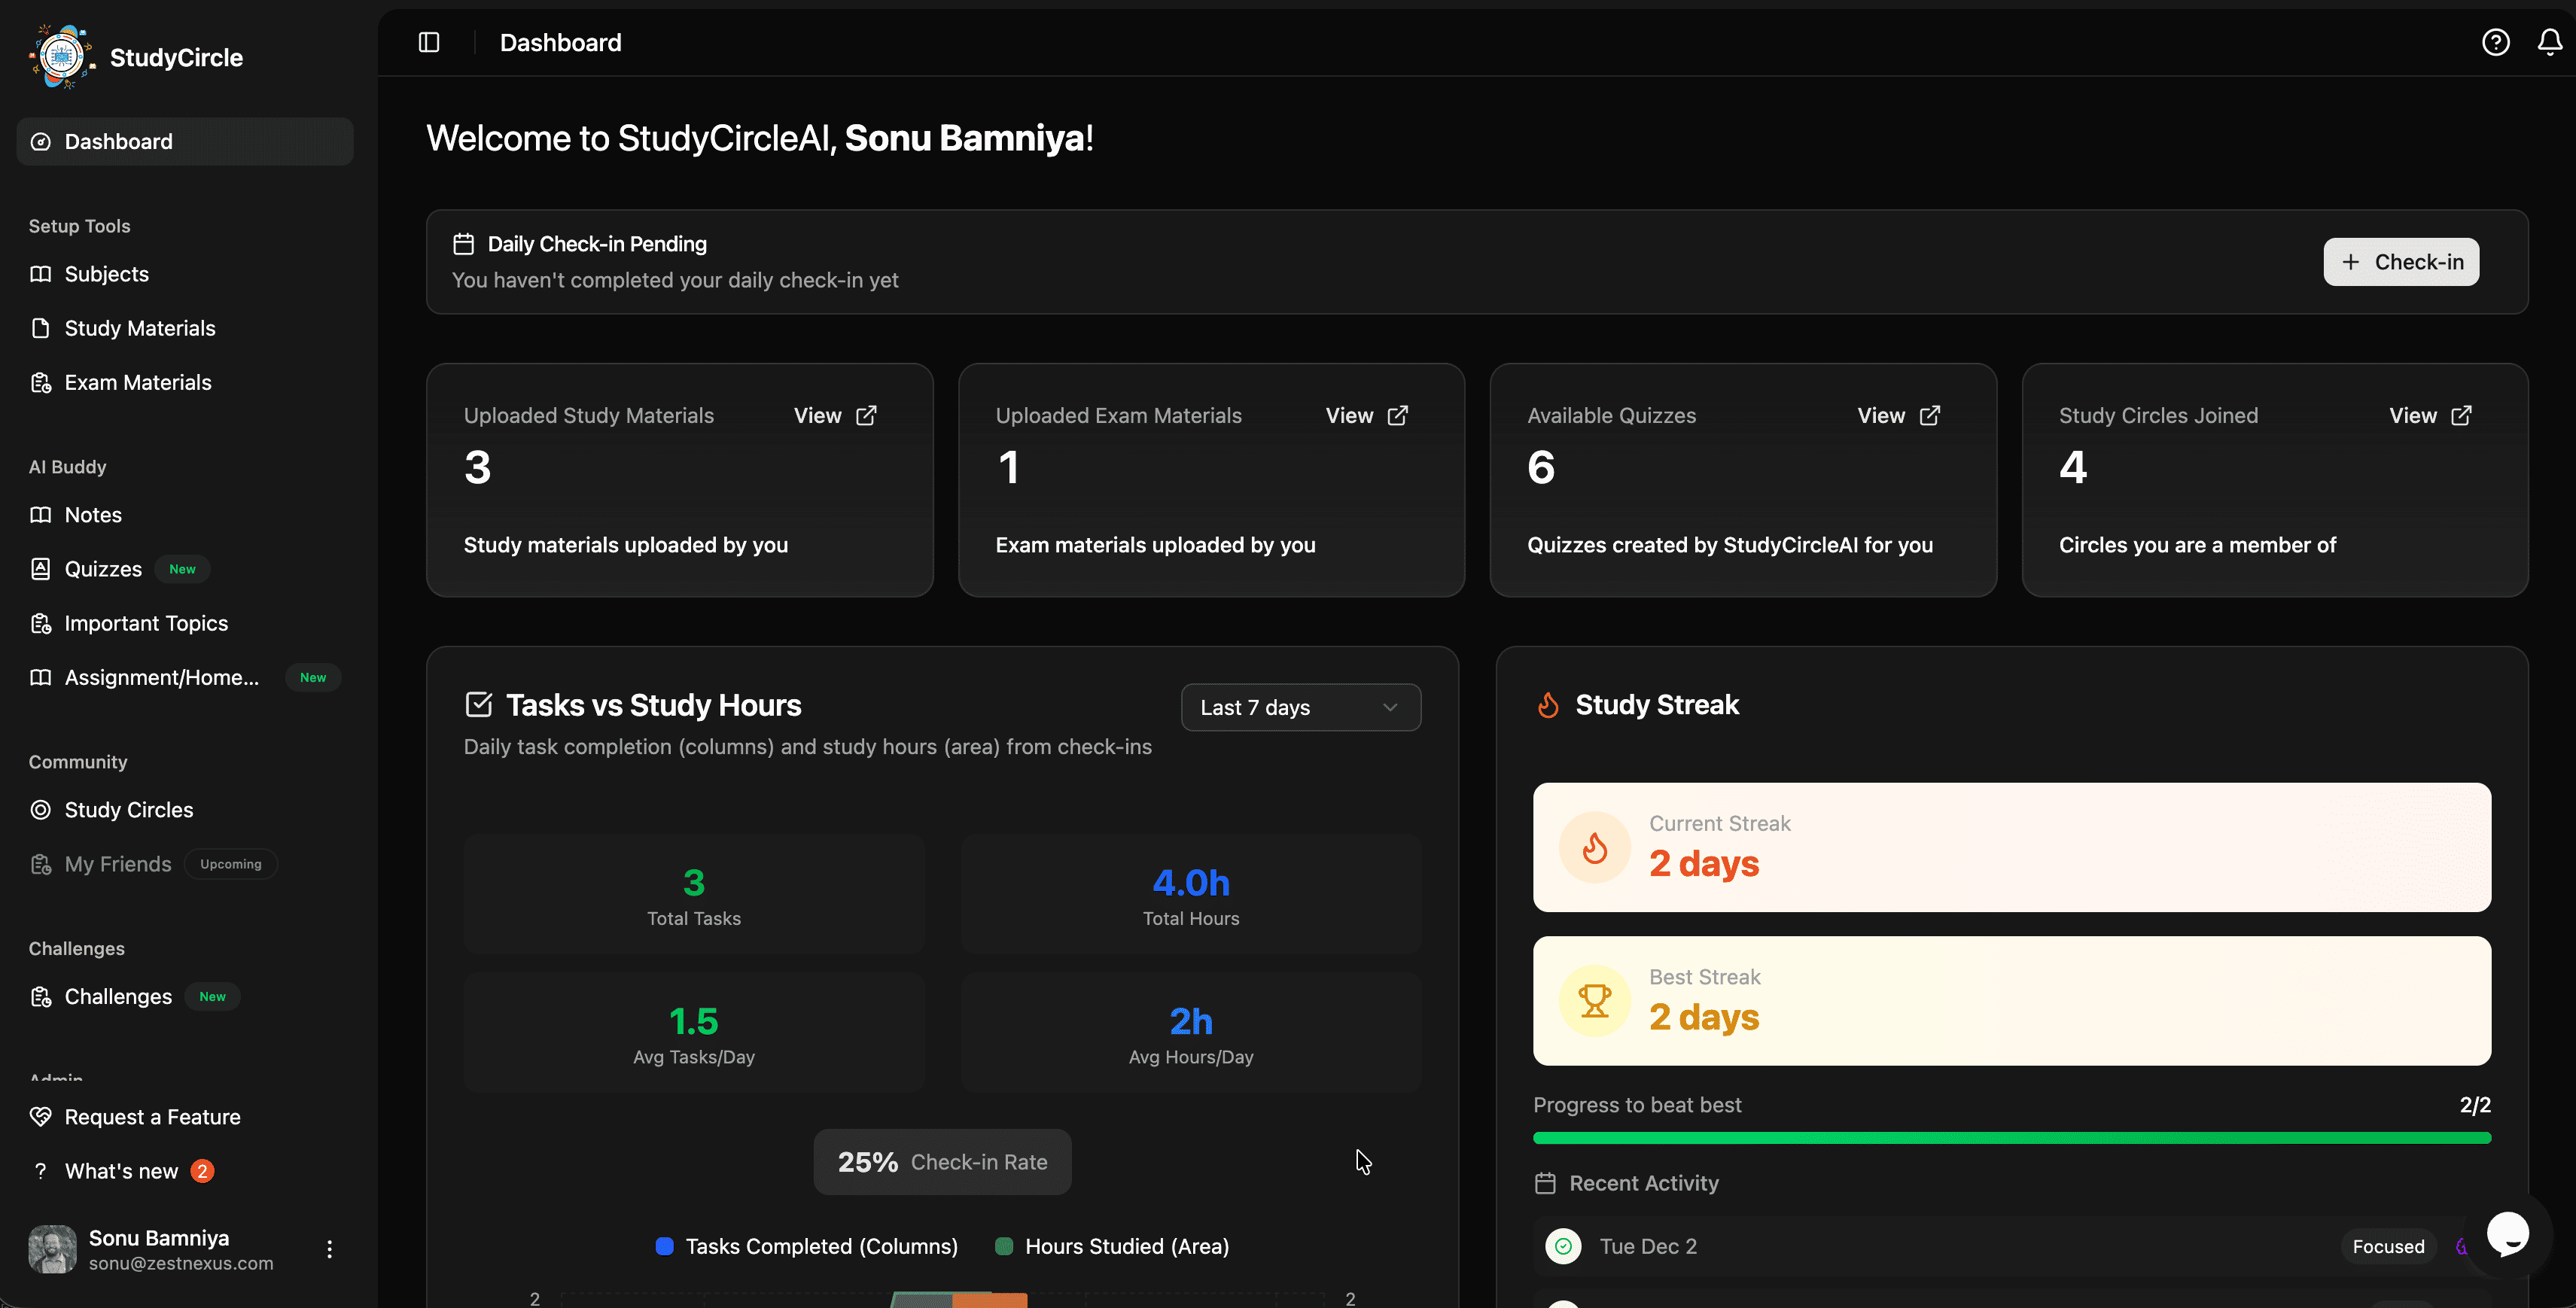Screen dimensions: 2576x1308
Task: Click the Study Streak flame icon
Action: (1548, 705)
